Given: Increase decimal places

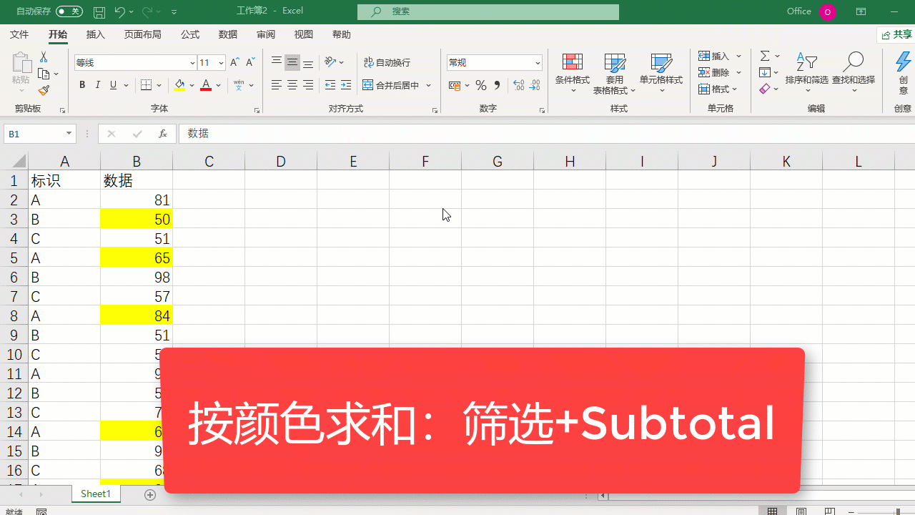Looking at the screenshot, I should (518, 85).
